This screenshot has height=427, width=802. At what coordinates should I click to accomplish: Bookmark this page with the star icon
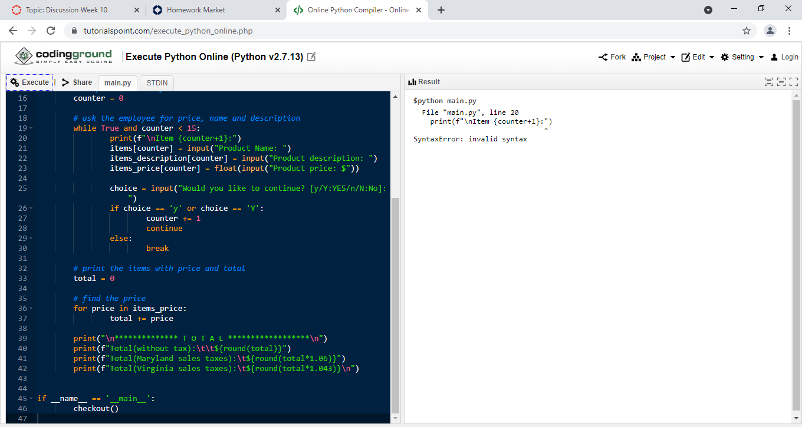[x=747, y=31]
